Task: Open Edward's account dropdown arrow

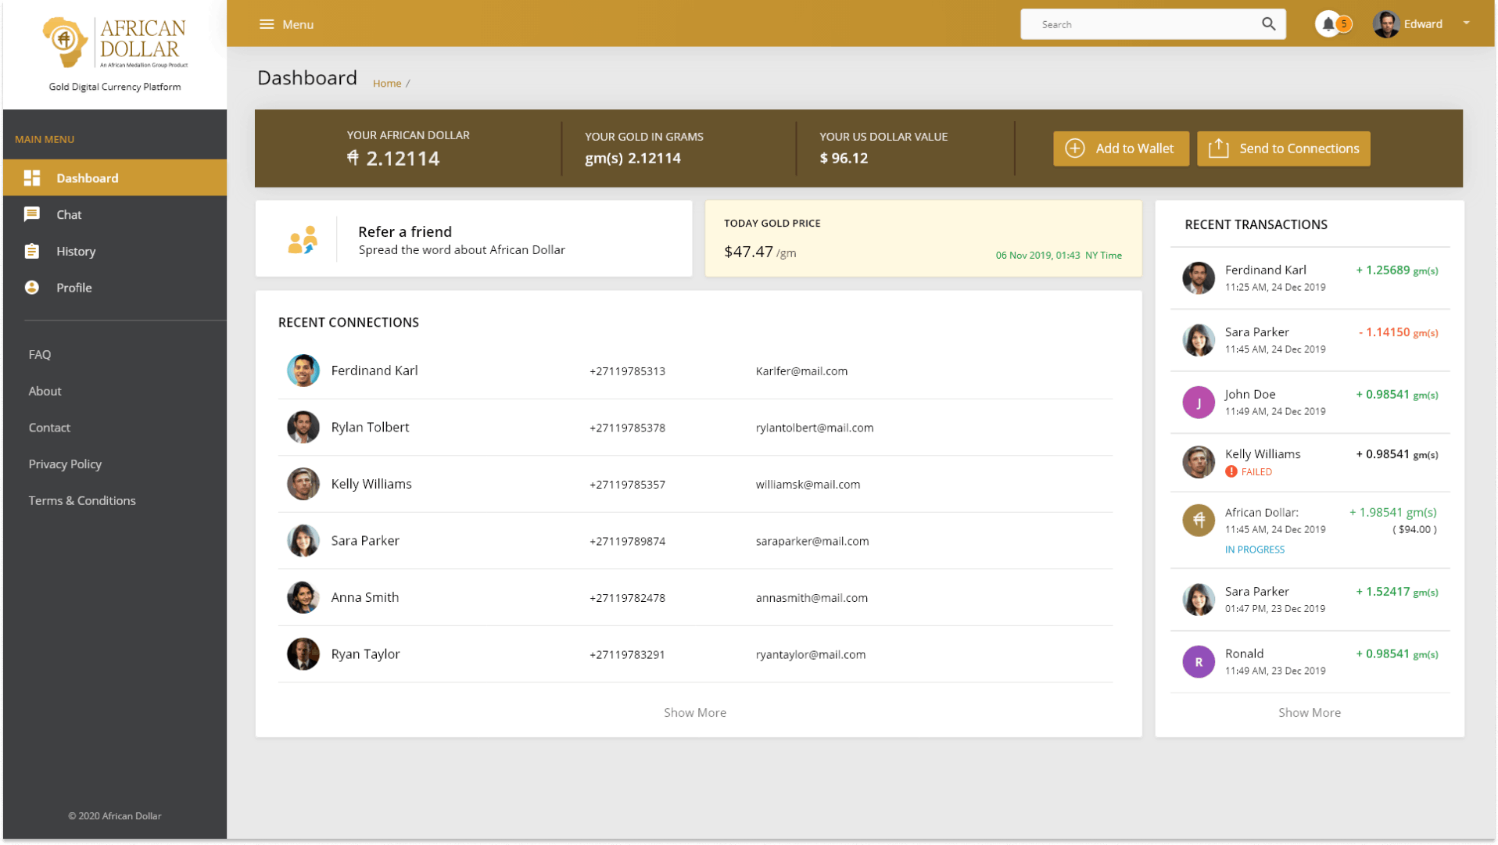Action: [x=1466, y=23]
